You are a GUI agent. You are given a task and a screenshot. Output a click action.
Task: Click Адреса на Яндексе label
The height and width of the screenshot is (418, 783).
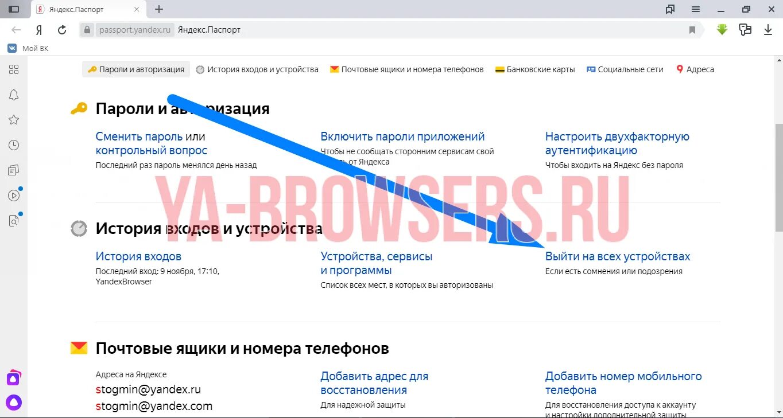131,374
